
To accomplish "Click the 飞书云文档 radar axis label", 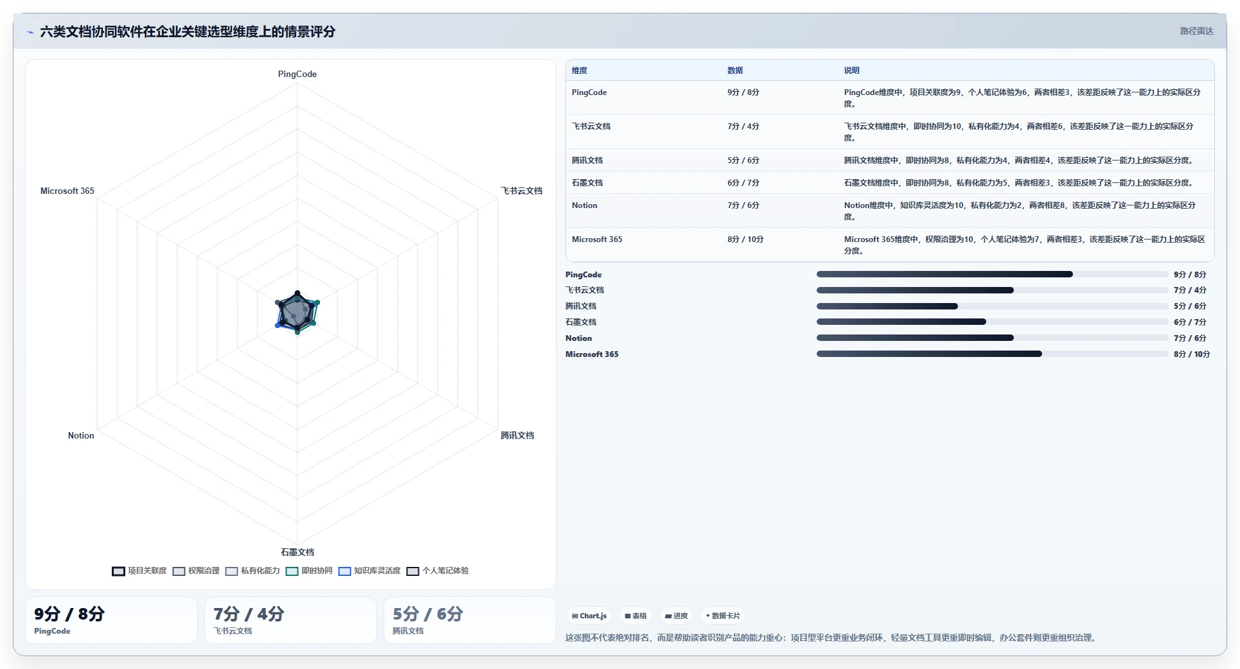I will [522, 191].
